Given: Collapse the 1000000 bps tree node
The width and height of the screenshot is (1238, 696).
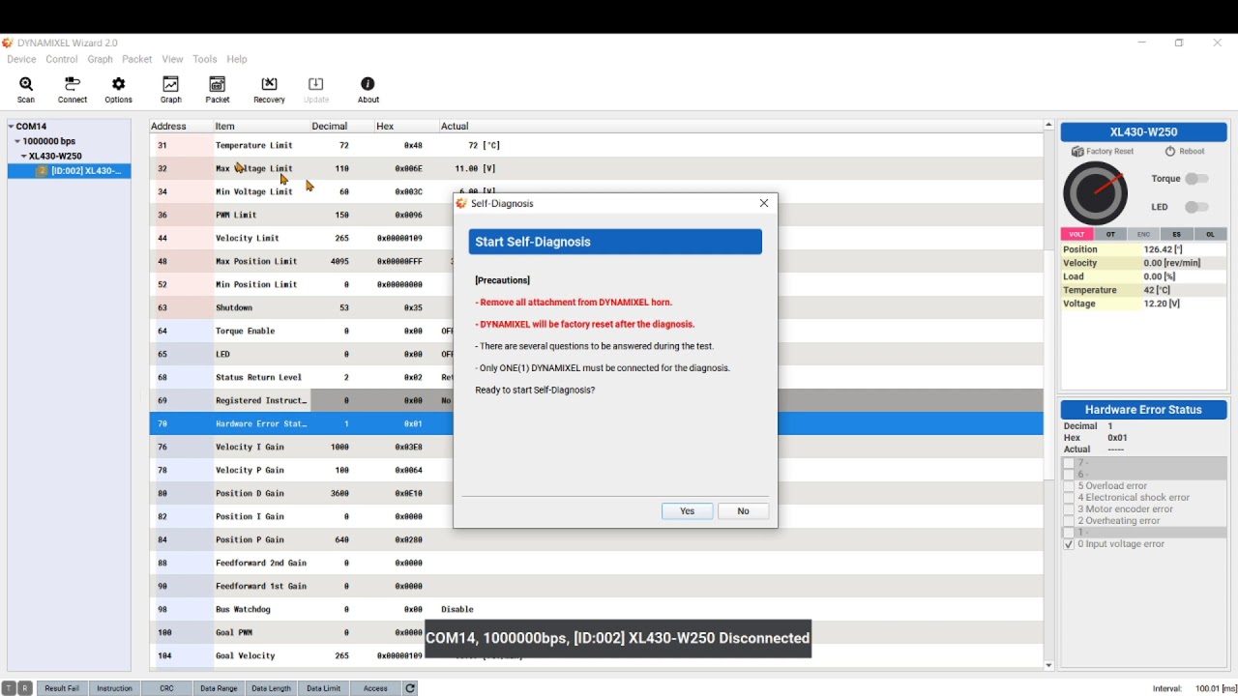Looking at the screenshot, I should point(17,141).
